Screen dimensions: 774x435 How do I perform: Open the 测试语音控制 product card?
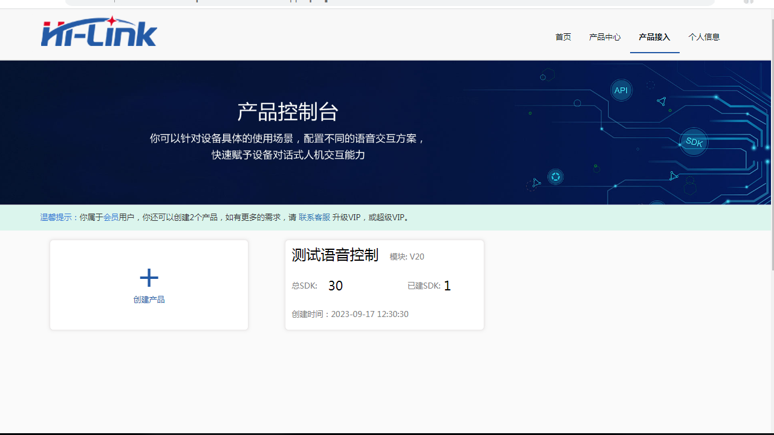coord(335,255)
